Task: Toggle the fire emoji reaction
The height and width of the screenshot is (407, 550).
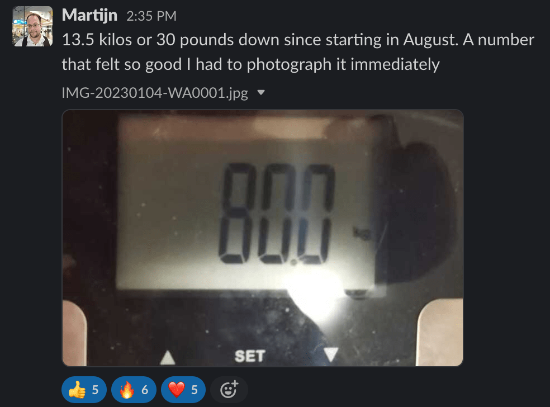Action: point(134,390)
